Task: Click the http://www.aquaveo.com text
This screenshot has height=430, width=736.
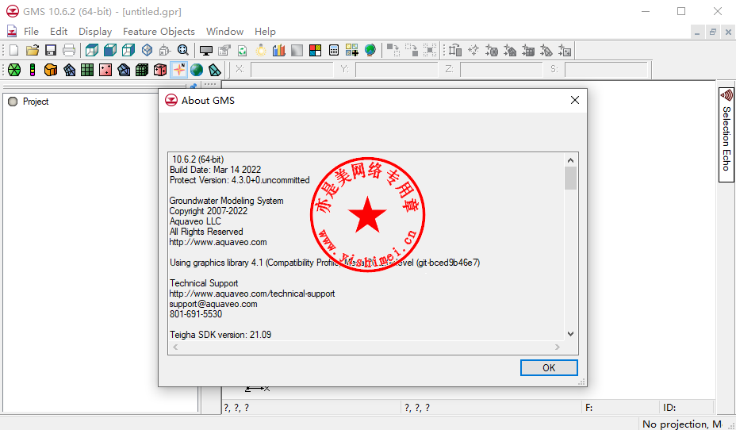Action: click(x=218, y=242)
